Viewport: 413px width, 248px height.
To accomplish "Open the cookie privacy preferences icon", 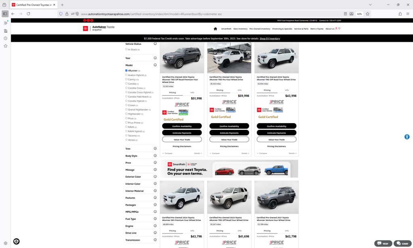I will [16, 241].
